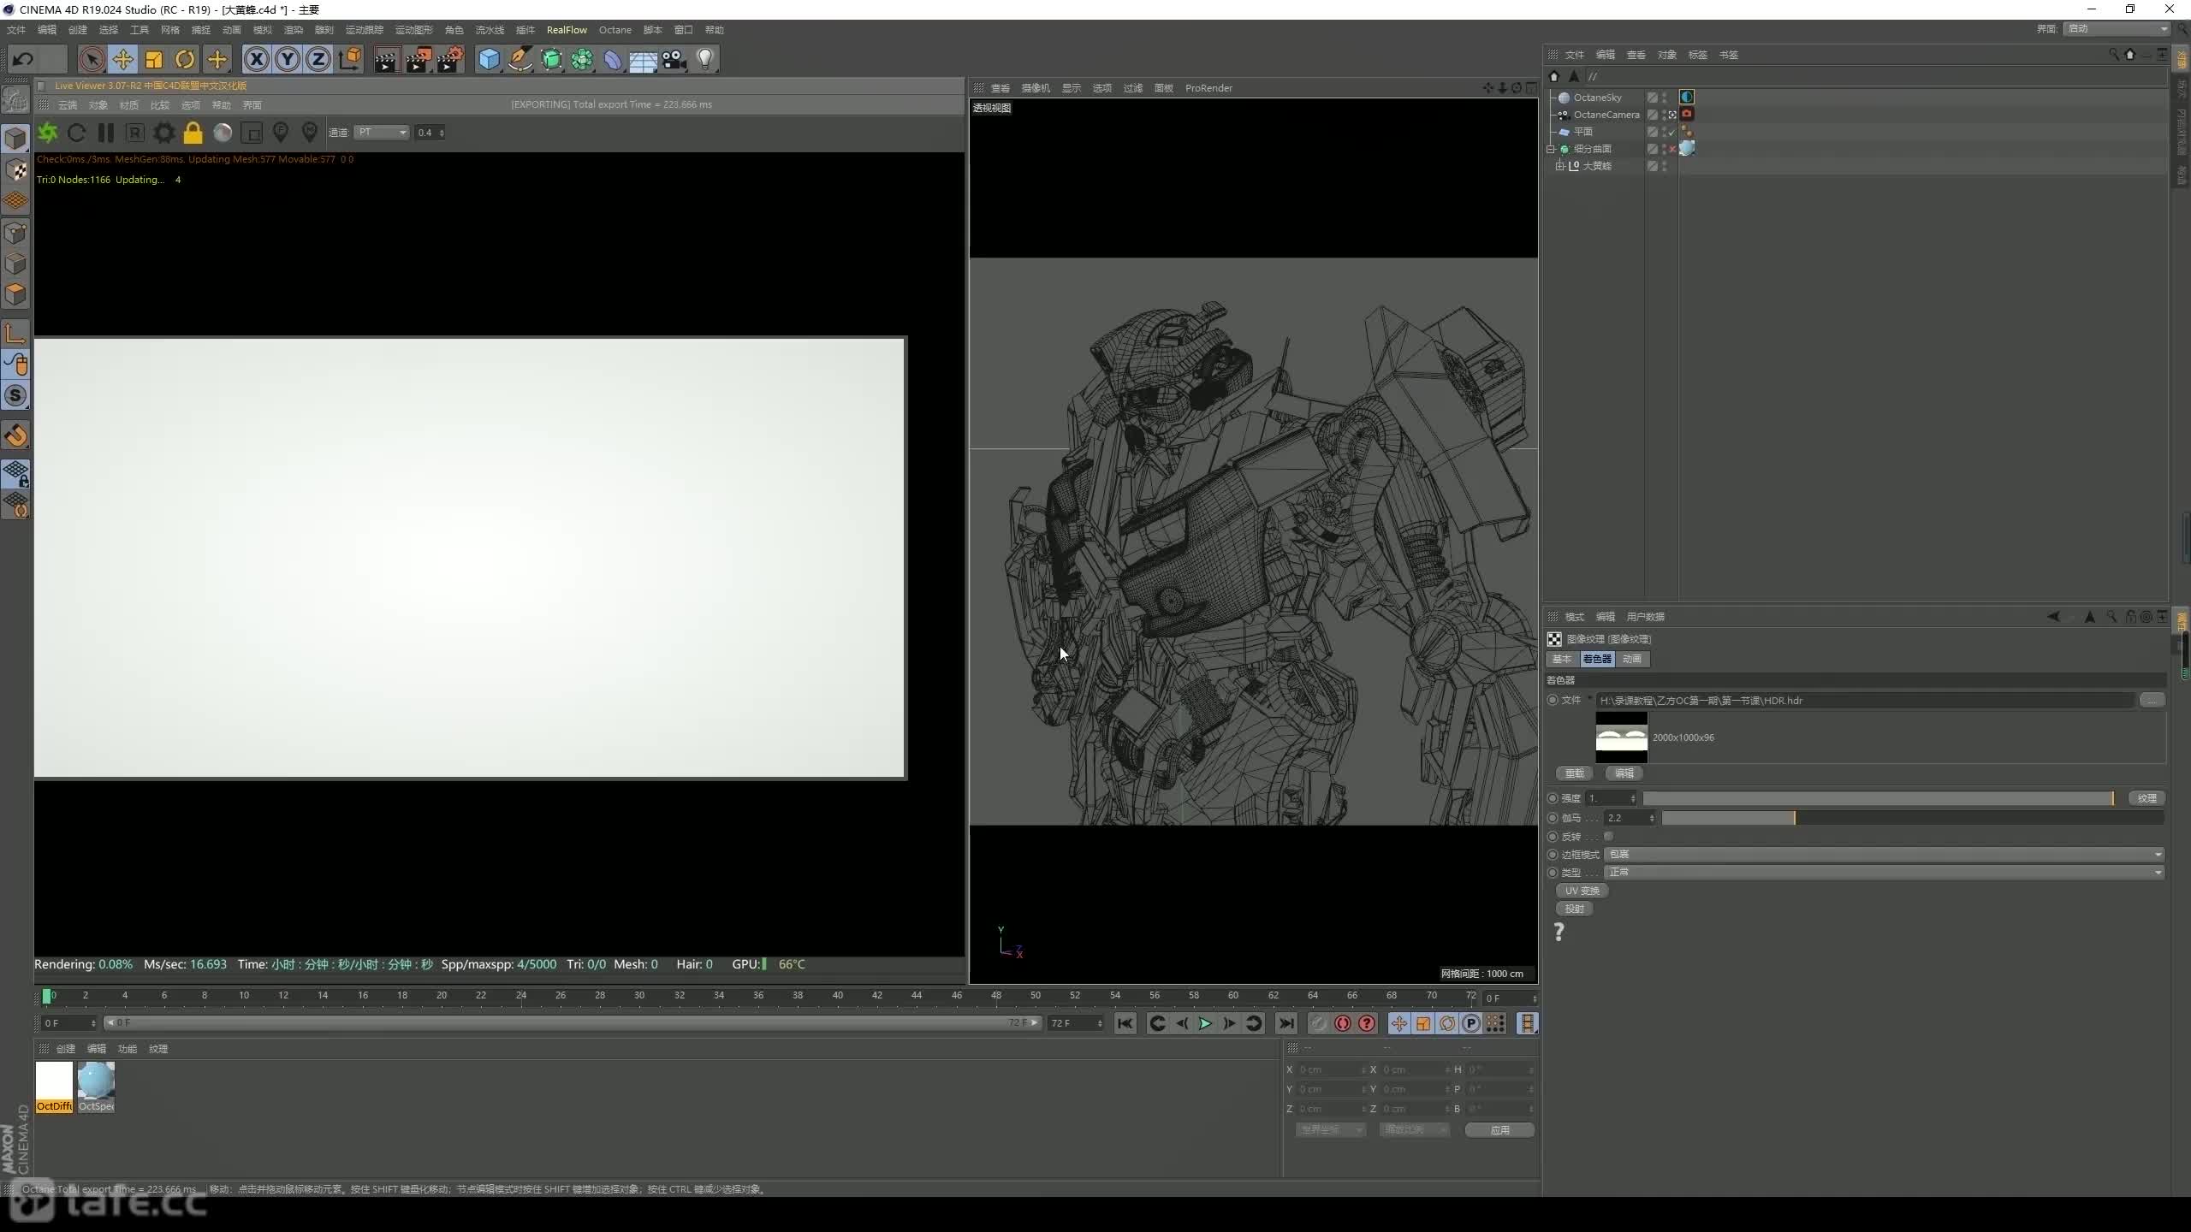Expand the 细分曲面 object tree
The image size is (2191, 1232).
click(1551, 149)
